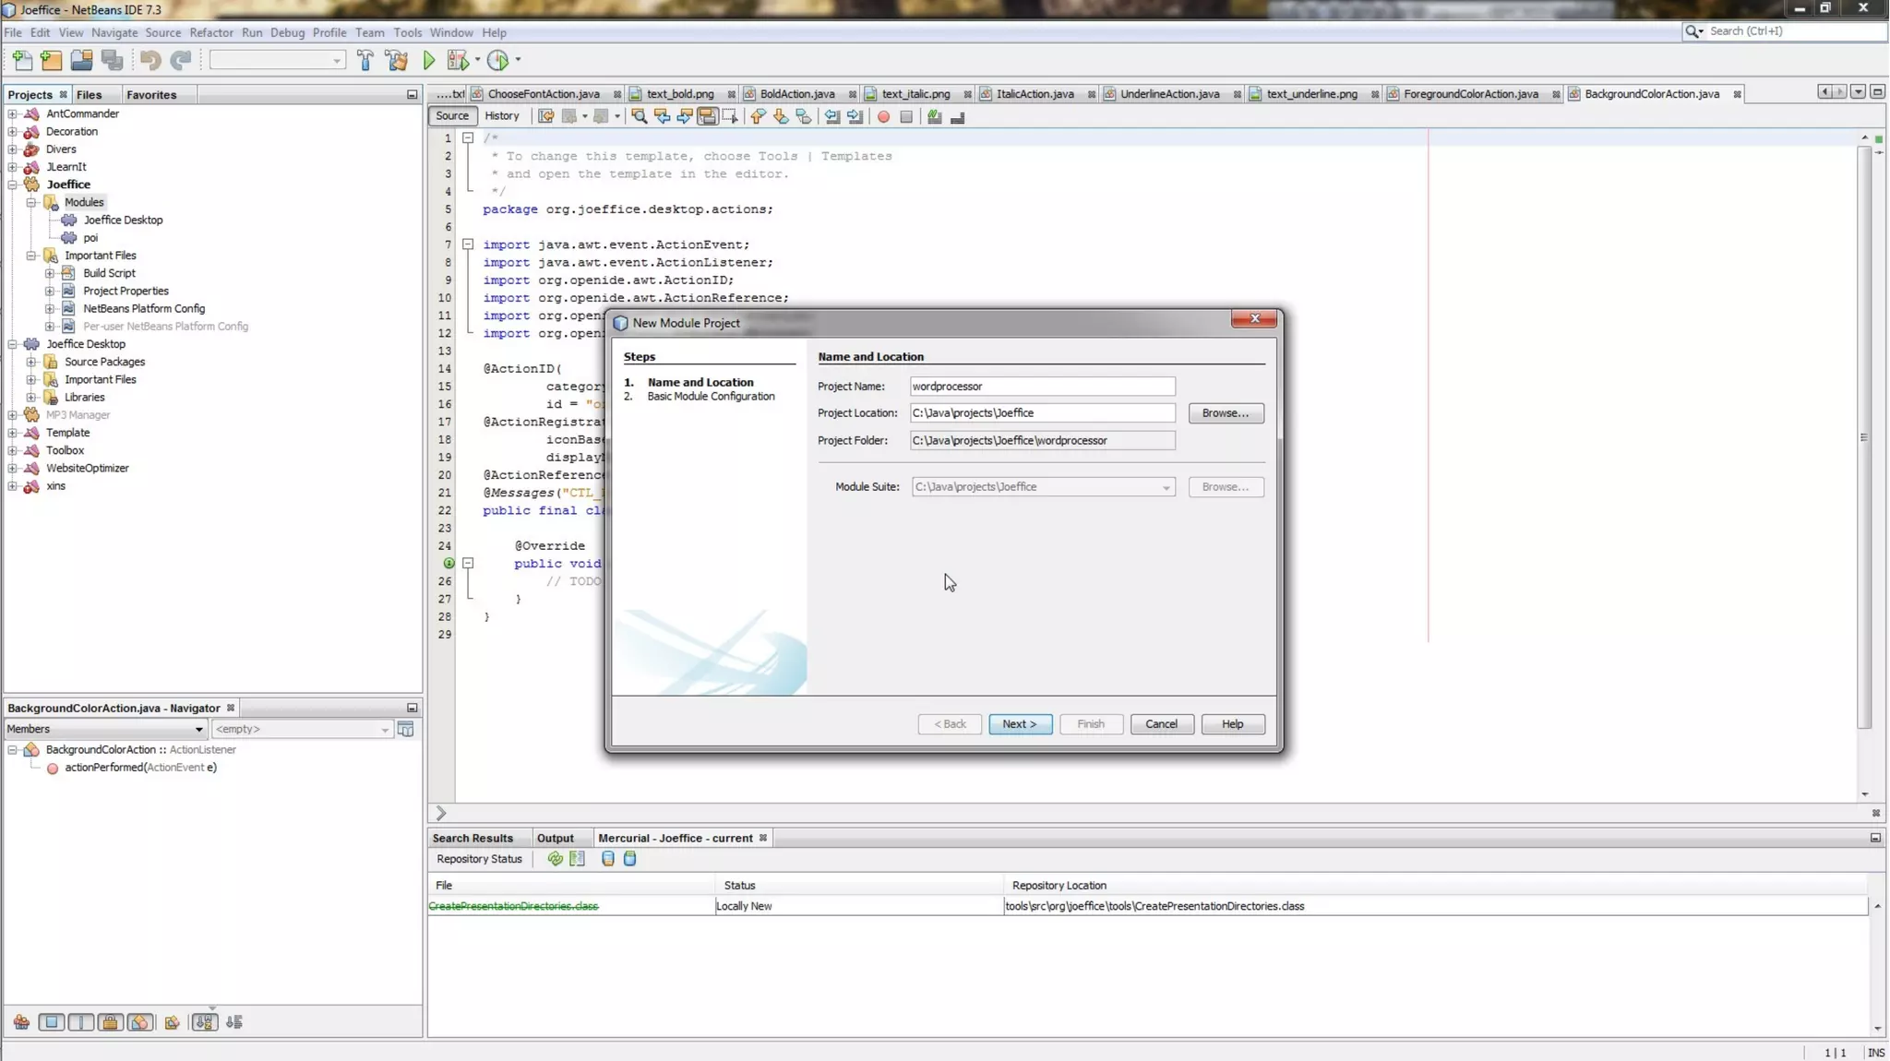Screen dimensions: 1890x1061
Task: Run the project with green play icon
Action: (x=429, y=61)
